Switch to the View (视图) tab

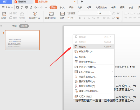click(122, 7)
